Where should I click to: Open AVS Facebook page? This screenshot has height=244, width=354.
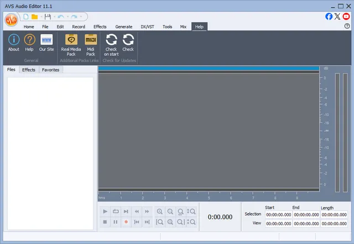click(x=329, y=16)
